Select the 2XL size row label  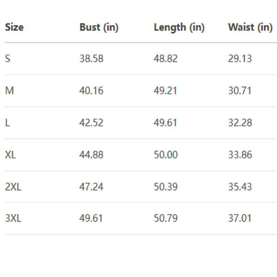click(x=13, y=187)
